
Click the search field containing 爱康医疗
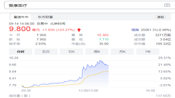coord(89,5)
